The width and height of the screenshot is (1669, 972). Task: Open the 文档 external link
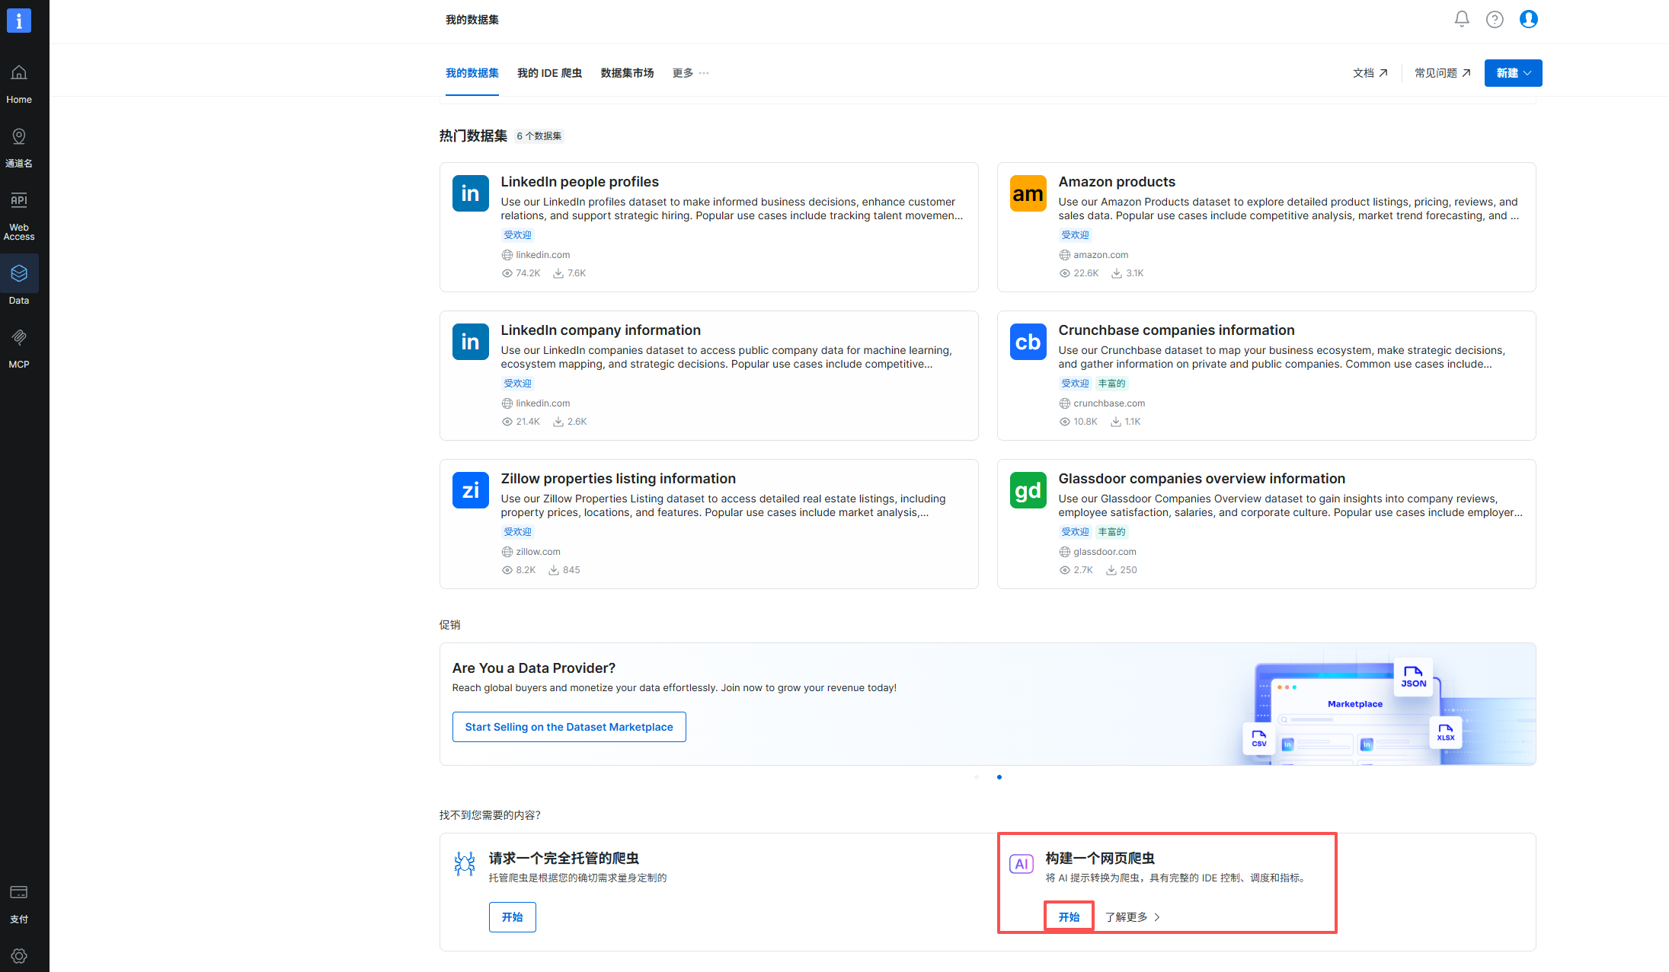tap(1370, 73)
